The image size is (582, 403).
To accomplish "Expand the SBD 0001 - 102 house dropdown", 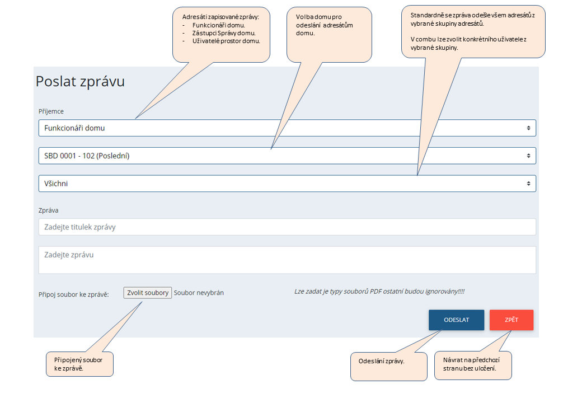I will pos(280,156).
